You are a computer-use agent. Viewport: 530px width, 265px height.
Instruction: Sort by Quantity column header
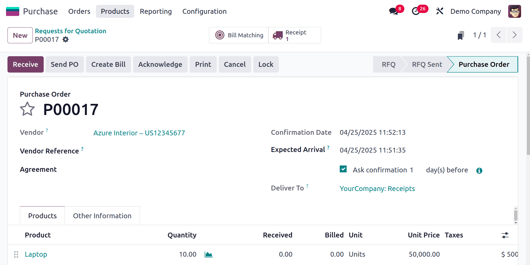182,235
